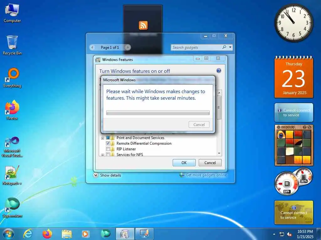Open the Windows Start menu orb
Image resolution: width=321 pixels, height=240 pixels.
coord(8,234)
